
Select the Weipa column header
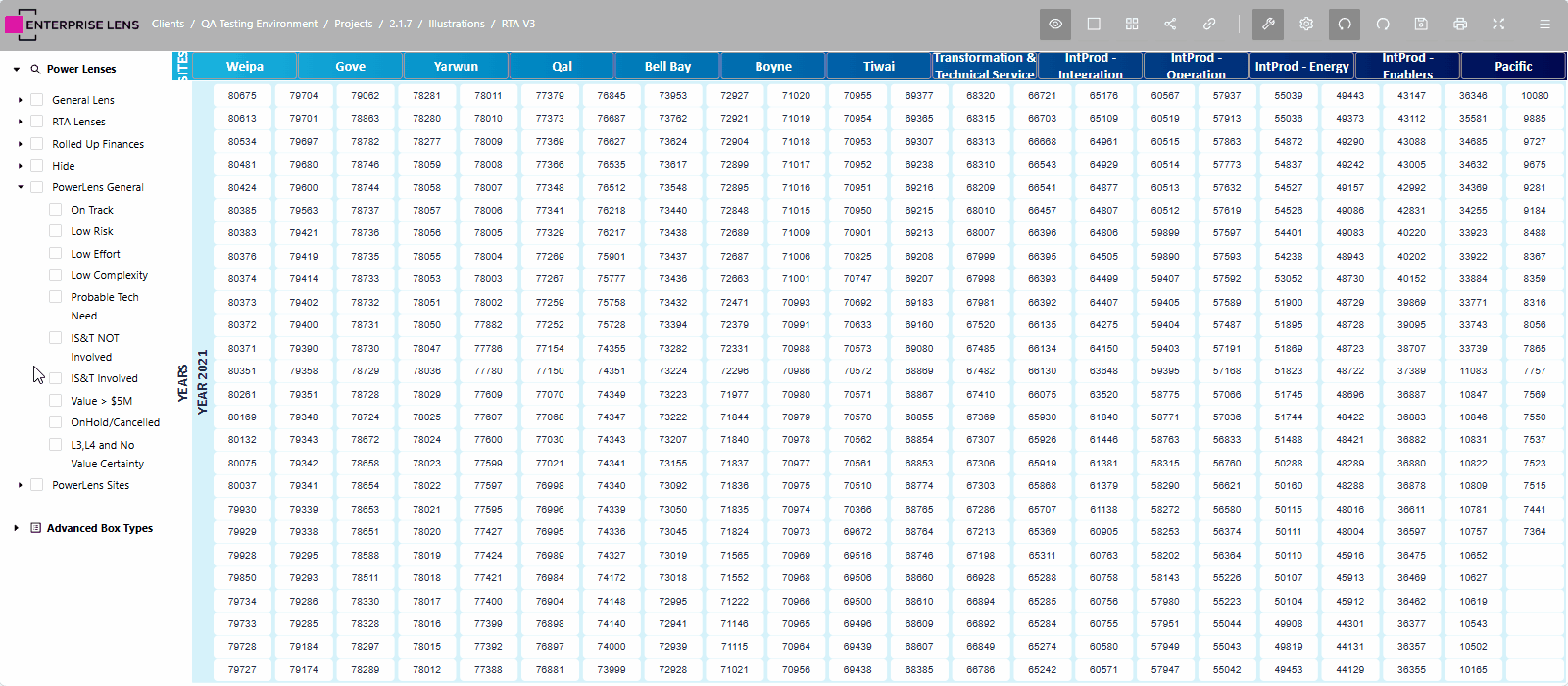[245, 66]
